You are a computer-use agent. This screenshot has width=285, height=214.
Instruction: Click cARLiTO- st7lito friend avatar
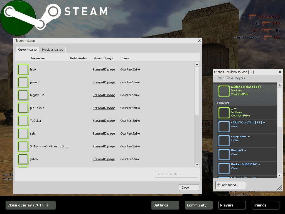[x=224, y=127]
